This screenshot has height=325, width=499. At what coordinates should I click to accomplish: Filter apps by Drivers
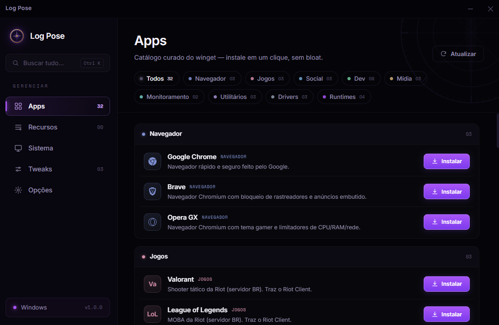click(x=289, y=97)
